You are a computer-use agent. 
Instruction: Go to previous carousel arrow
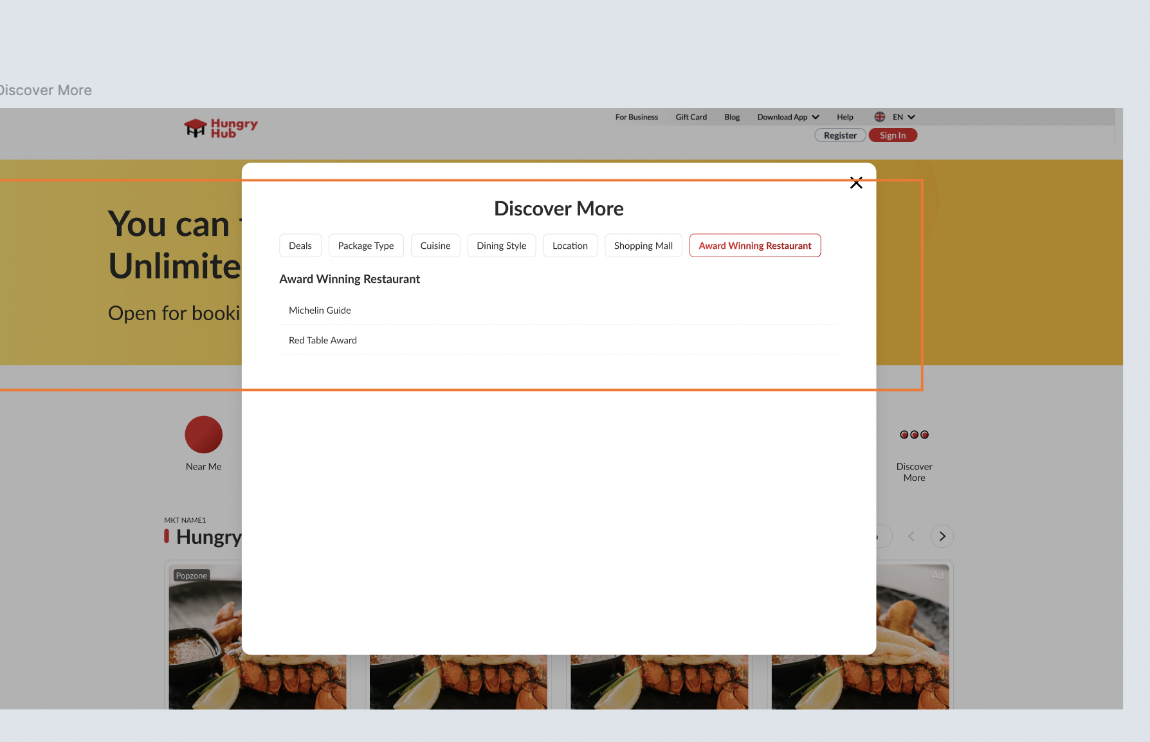911,536
